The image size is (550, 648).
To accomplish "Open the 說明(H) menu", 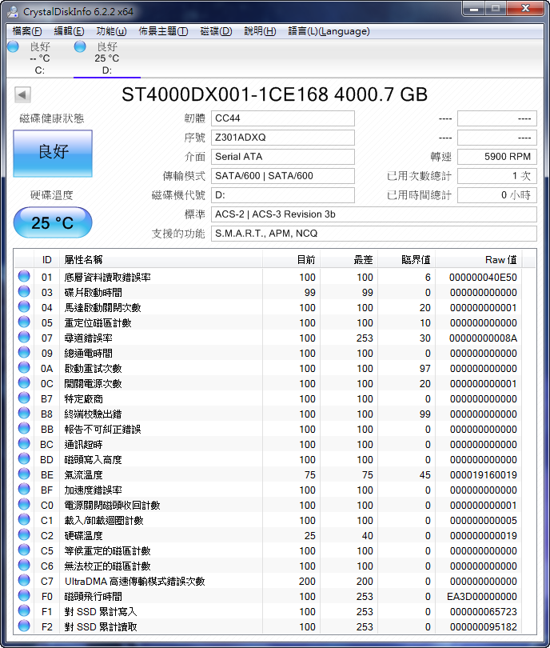I will click(x=260, y=31).
